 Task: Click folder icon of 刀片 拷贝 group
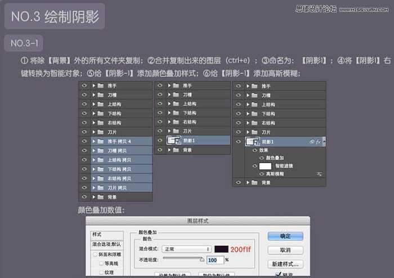coord(101,188)
